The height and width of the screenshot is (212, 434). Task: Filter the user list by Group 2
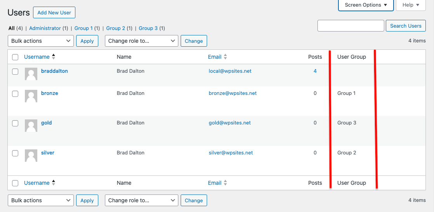pyautogui.click(x=116, y=28)
